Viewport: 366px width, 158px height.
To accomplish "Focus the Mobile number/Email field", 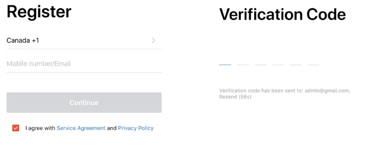I will (x=84, y=64).
